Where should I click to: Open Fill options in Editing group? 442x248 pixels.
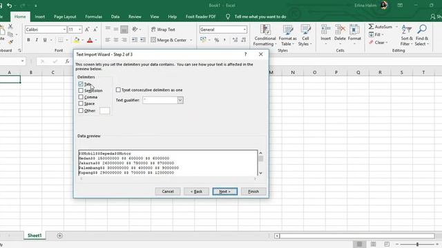click(x=376, y=34)
